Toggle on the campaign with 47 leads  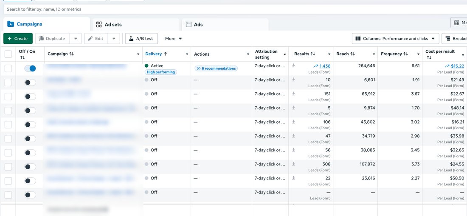[x=30, y=139]
